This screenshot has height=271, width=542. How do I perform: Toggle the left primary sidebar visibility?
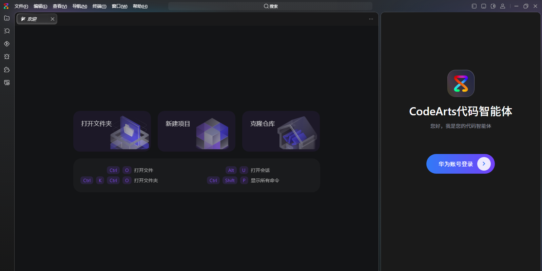click(x=474, y=6)
